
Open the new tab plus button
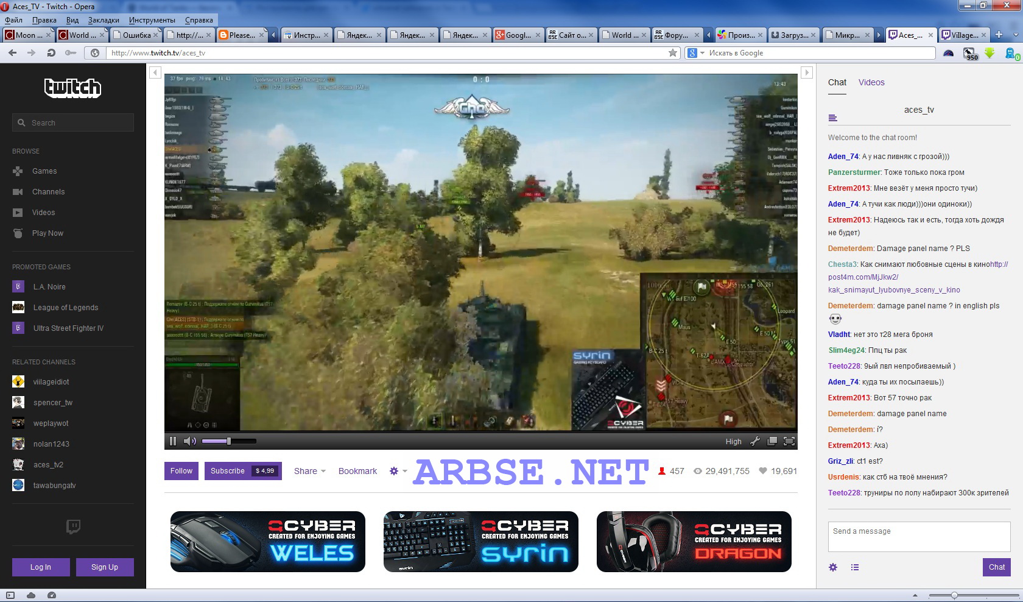tap(999, 35)
